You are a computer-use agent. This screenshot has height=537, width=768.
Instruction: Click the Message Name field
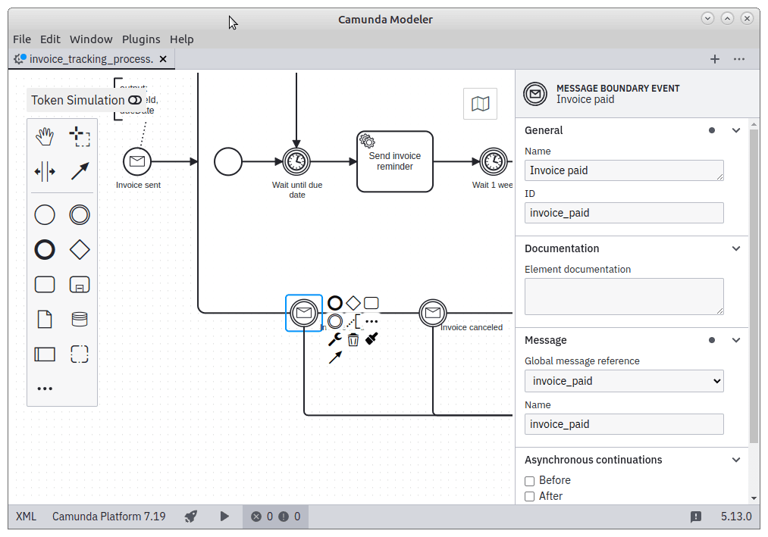[x=624, y=424]
